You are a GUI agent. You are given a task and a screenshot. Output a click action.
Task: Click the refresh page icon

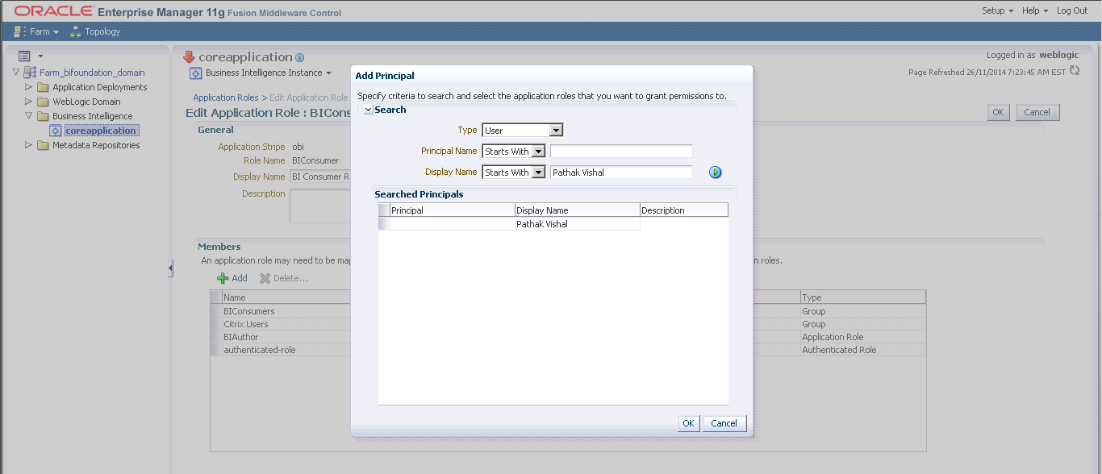coord(1074,71)
